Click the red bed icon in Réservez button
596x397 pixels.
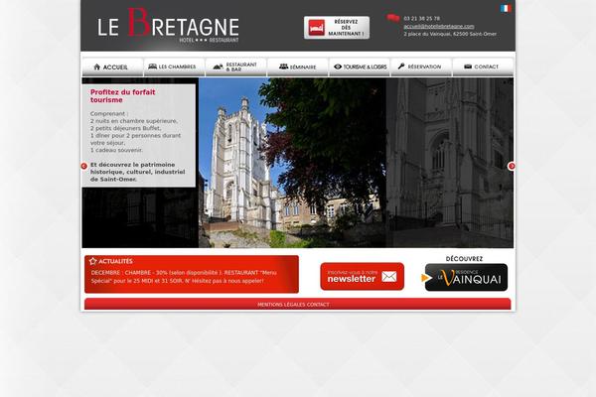click(316, 28)
